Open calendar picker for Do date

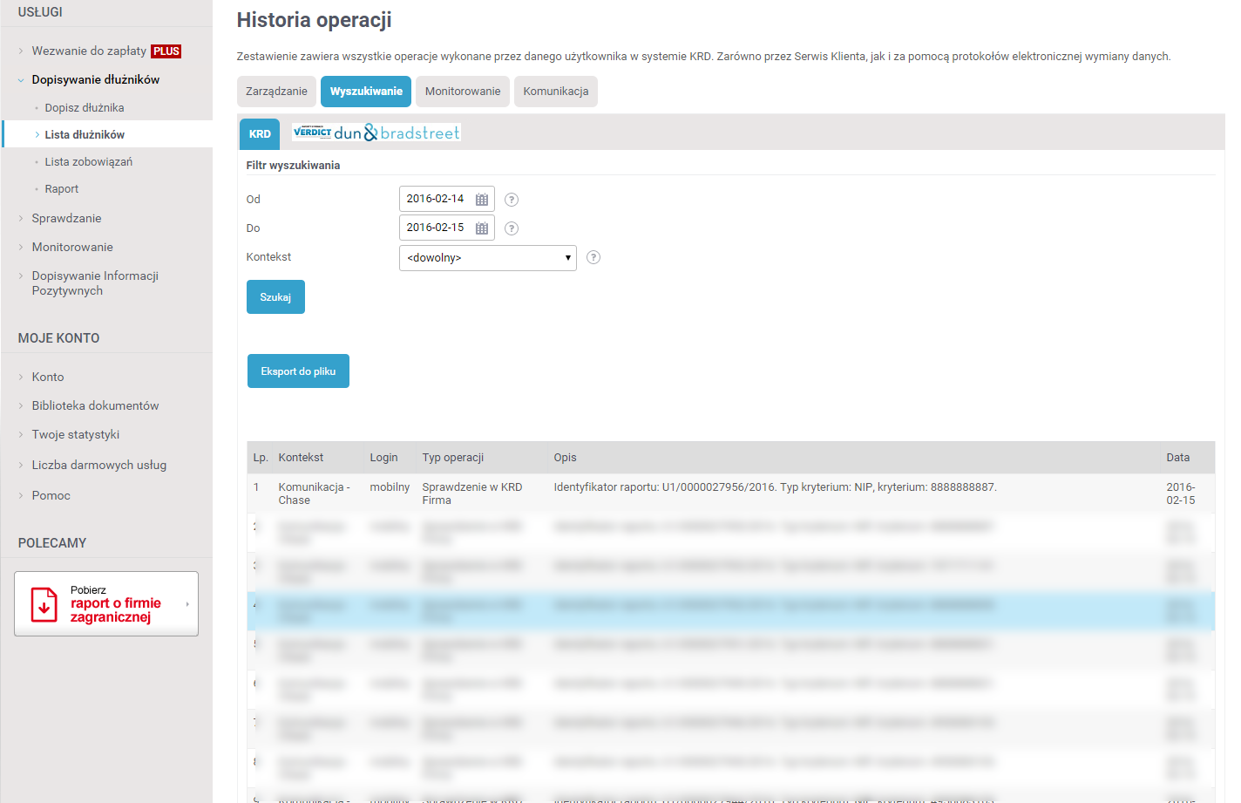482,228
